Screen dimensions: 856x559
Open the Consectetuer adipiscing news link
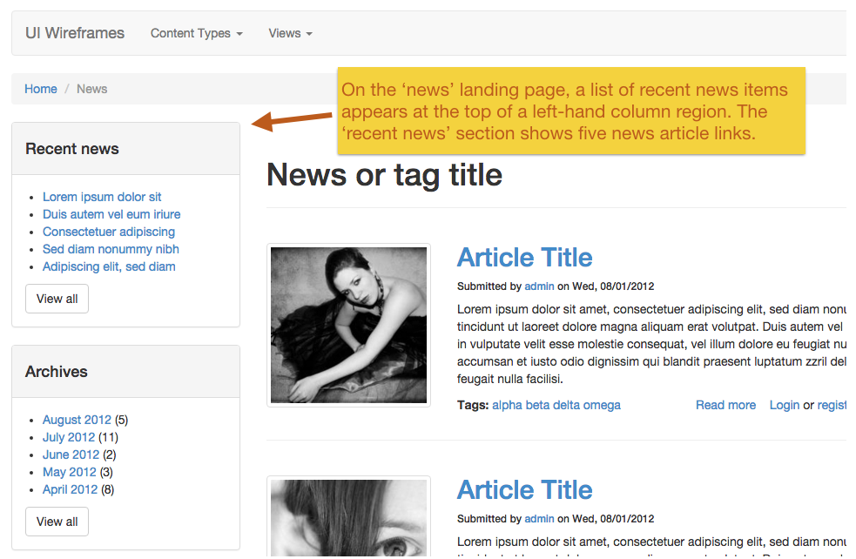109,232
